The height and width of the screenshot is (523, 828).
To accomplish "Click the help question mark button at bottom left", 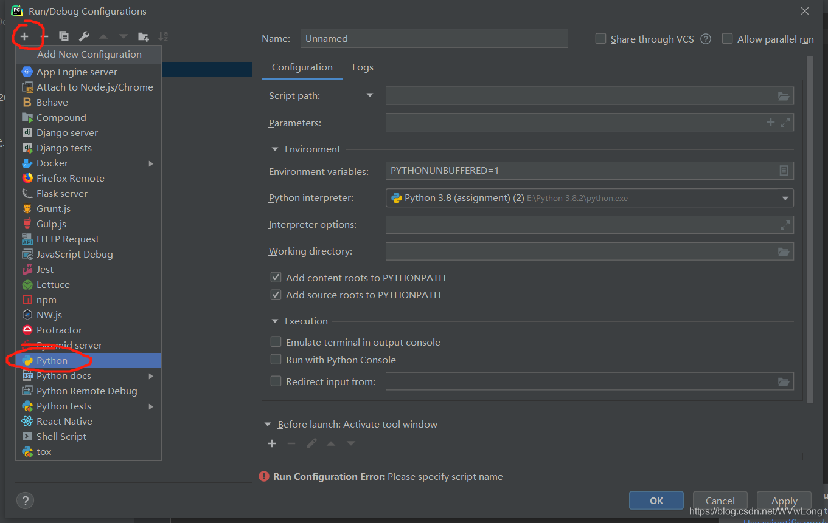I will (25, 501).
